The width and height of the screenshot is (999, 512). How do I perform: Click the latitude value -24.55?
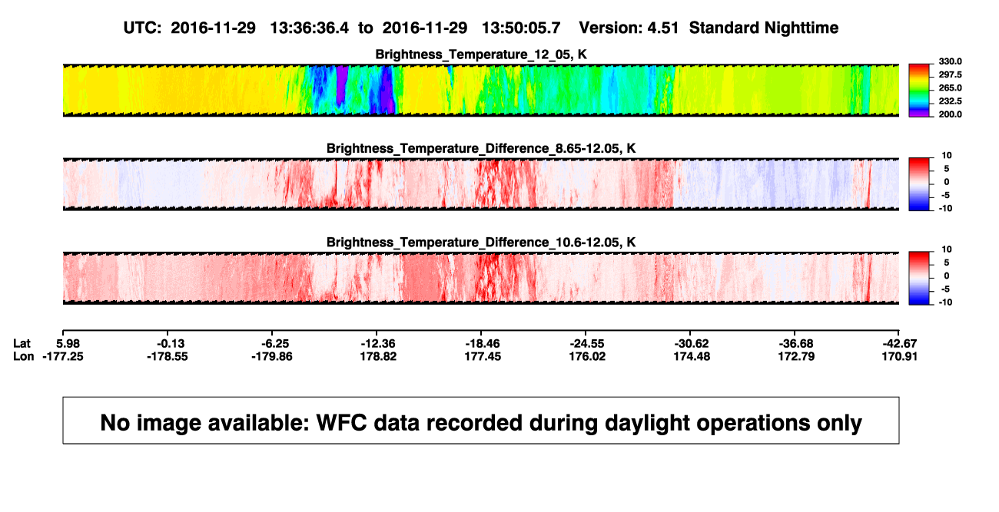point(586,343)
